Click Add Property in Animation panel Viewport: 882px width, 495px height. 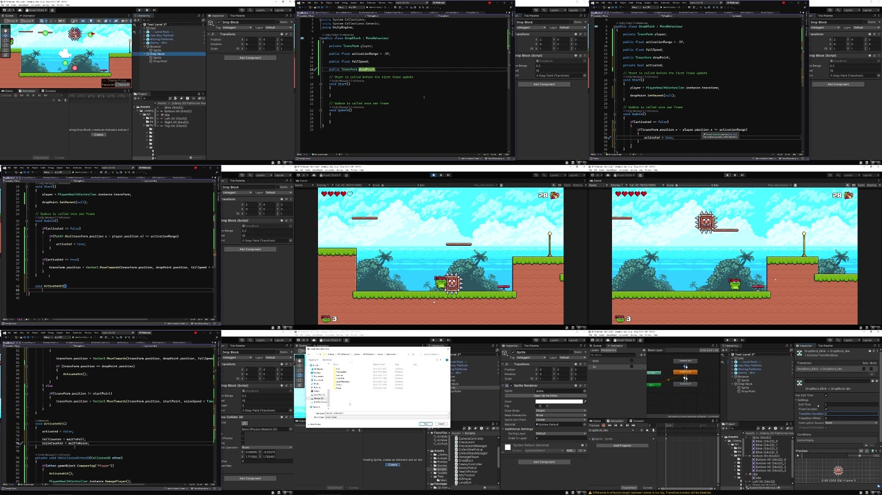[622, 446]
